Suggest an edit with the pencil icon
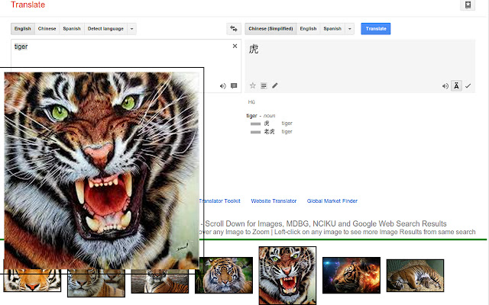This screenshot has width=489, height=305. (x=274, y=85)
